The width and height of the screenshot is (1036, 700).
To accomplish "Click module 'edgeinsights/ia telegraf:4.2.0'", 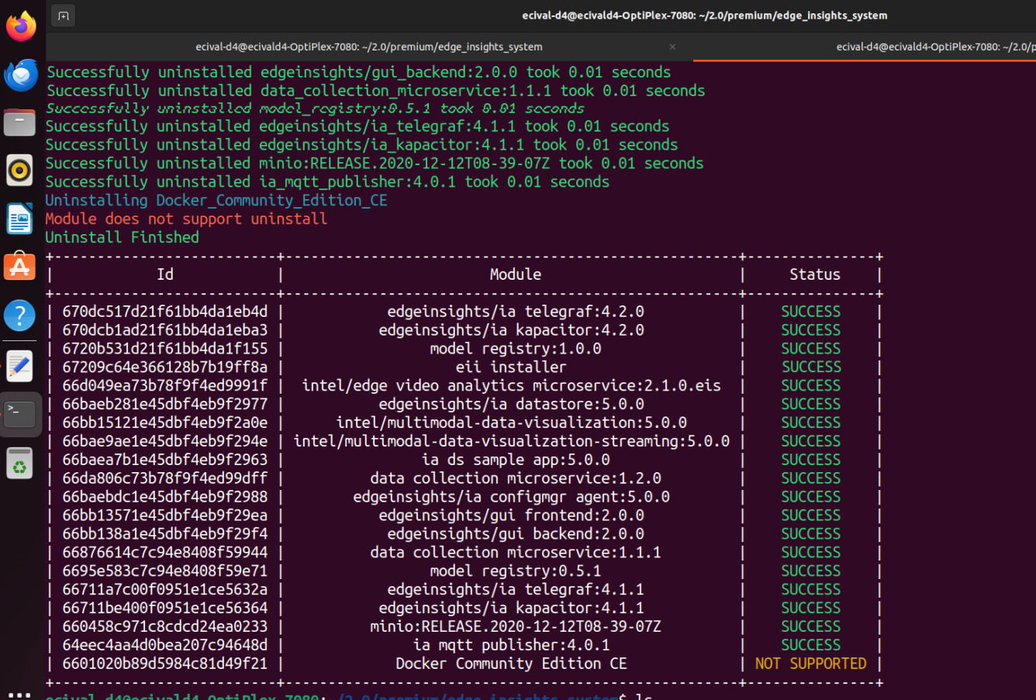I will coord(516,312).
